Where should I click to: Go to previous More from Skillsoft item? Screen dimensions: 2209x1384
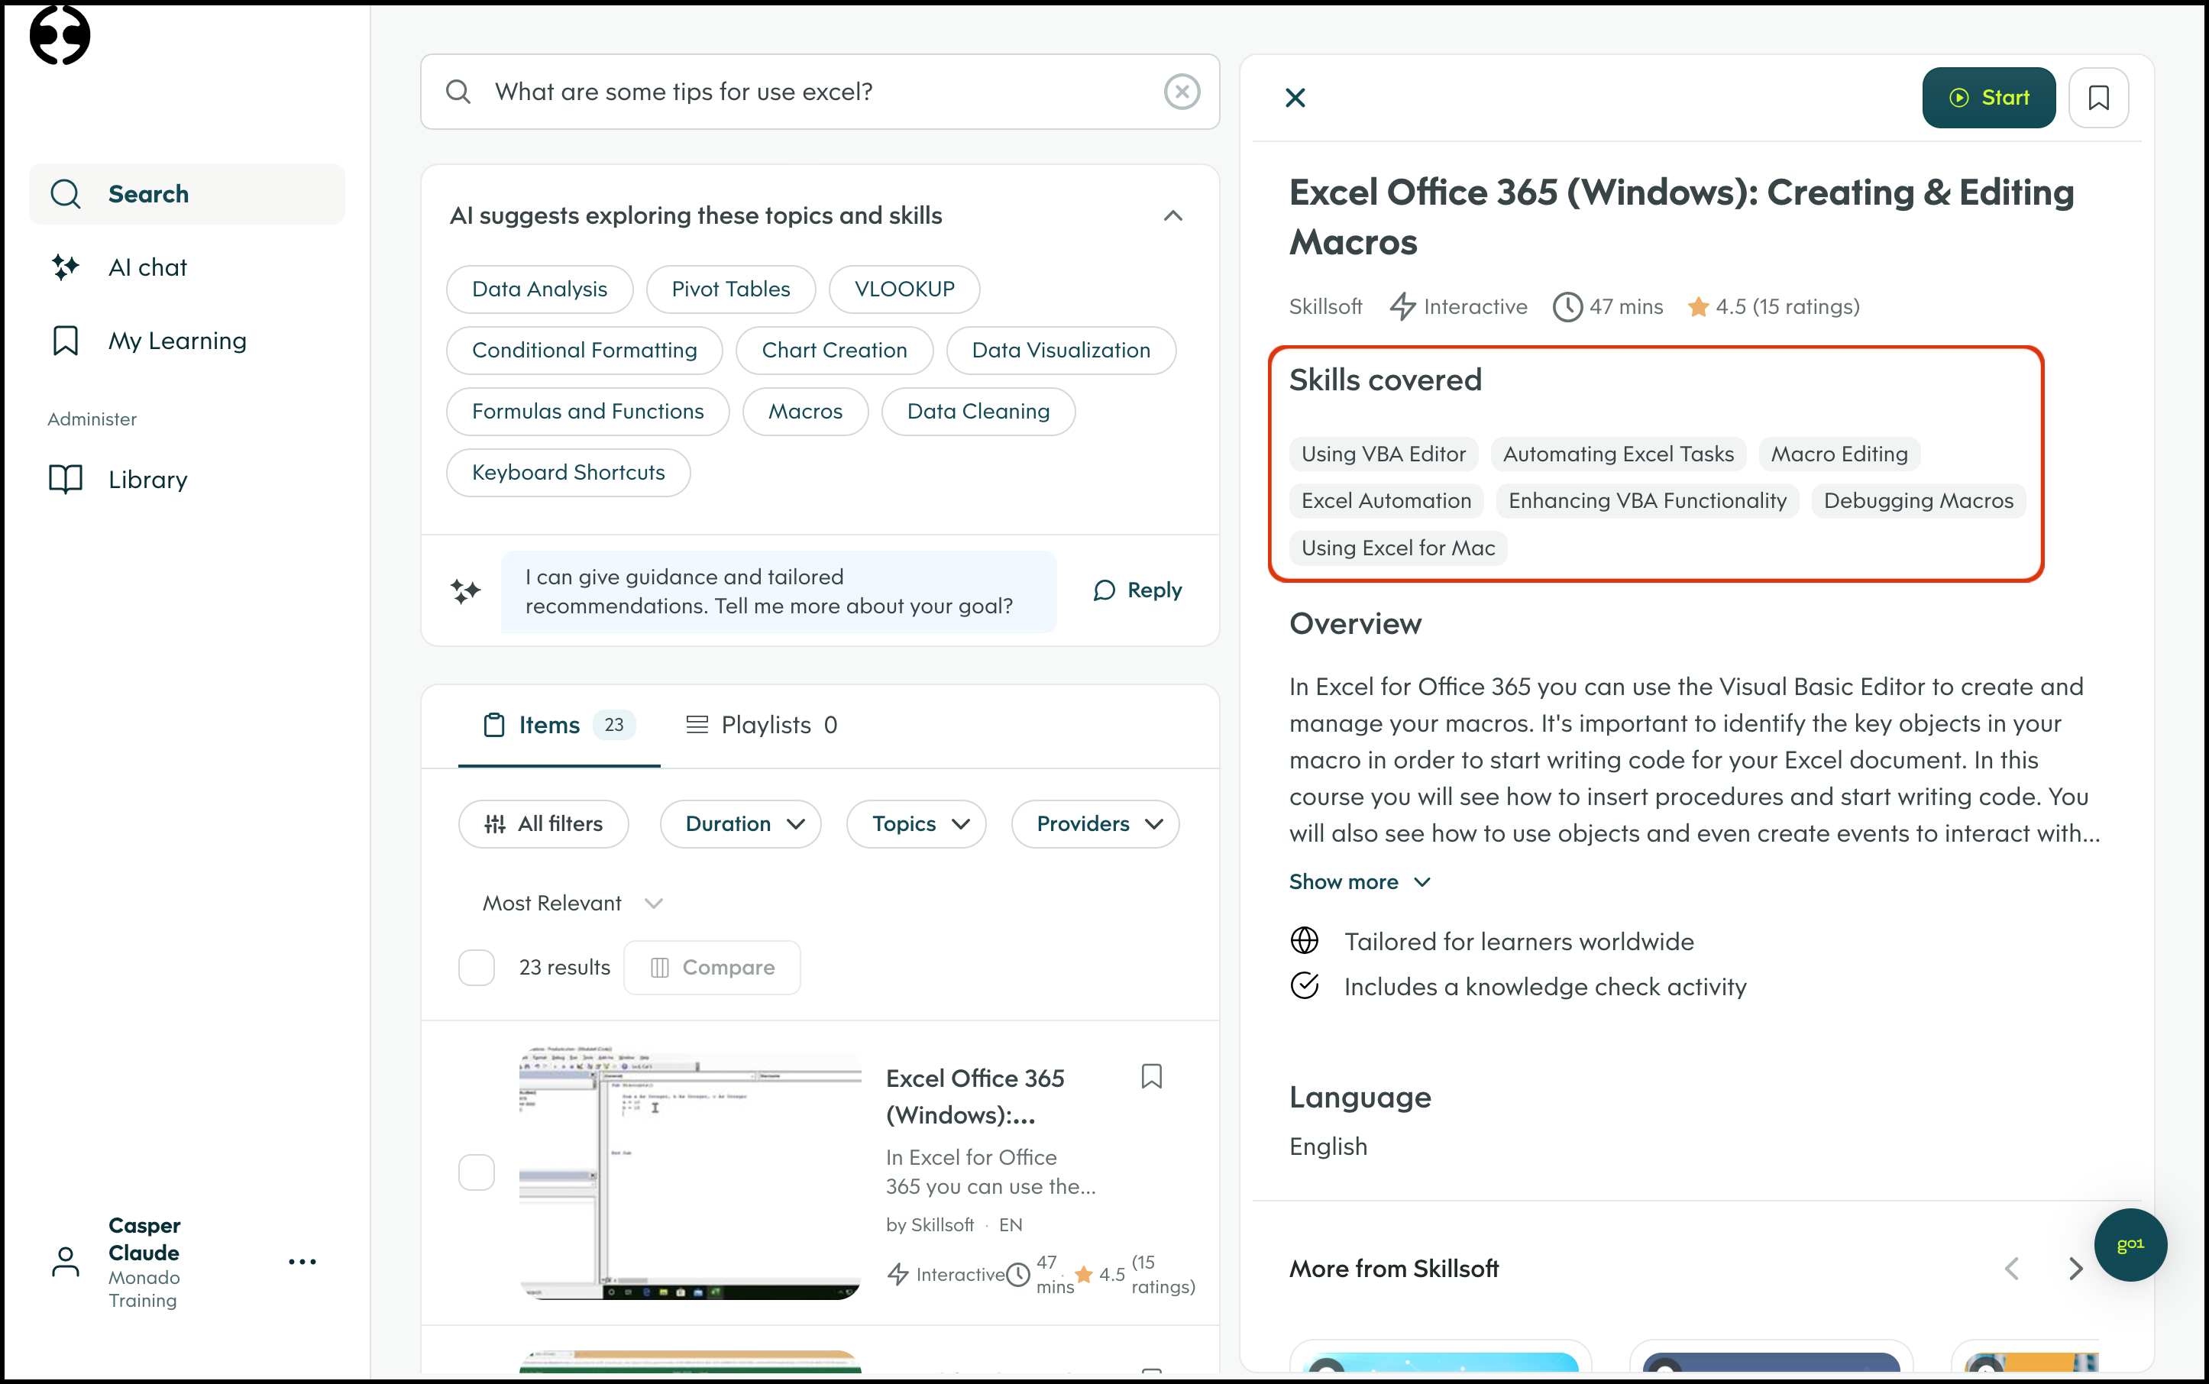tap(2011, 1269)
